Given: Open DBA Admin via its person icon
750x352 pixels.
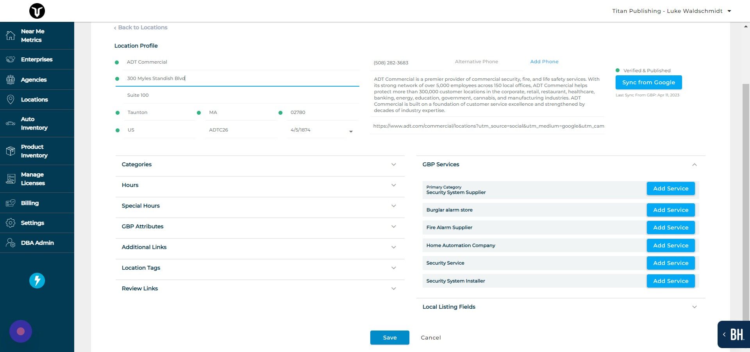Looking at the screenshot, I should 11,243.
